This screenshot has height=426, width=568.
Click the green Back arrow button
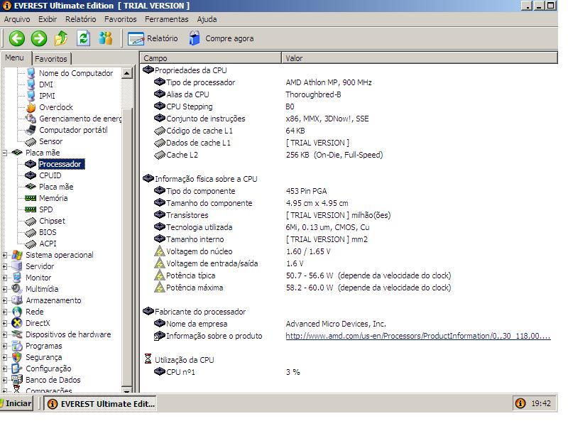[16, 38]
